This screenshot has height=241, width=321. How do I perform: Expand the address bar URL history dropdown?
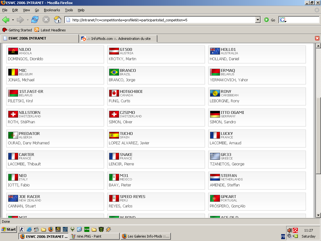258,20
